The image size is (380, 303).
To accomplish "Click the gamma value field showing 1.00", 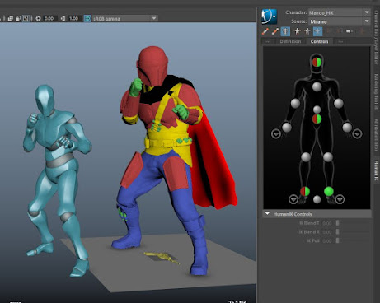I will tap(74, 19).
